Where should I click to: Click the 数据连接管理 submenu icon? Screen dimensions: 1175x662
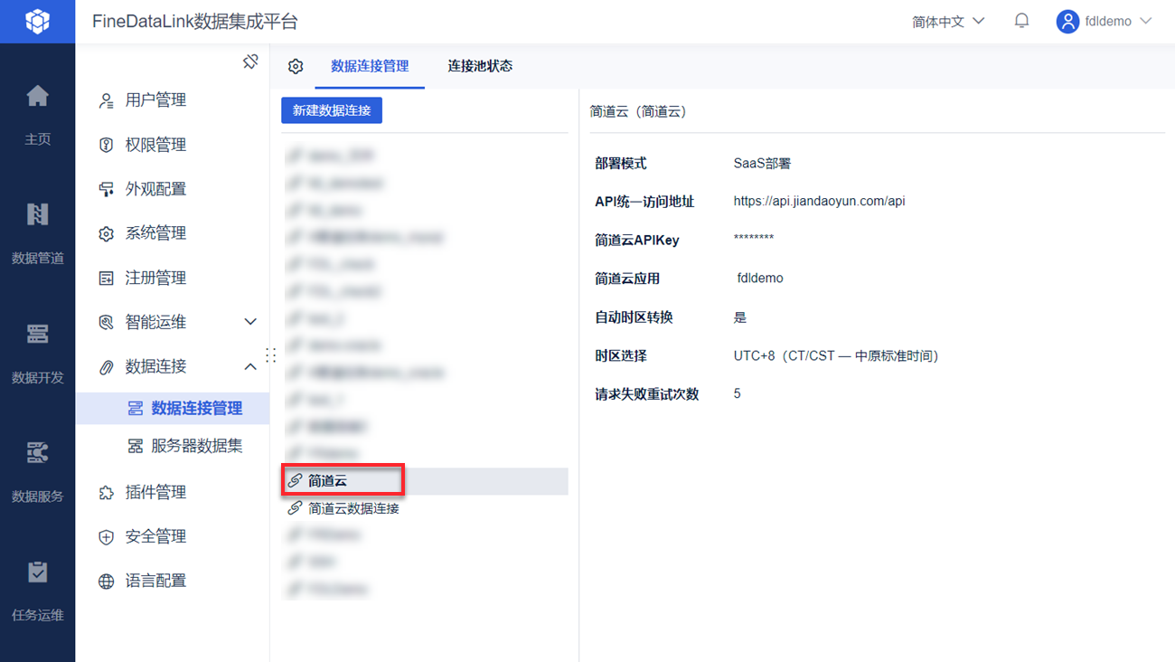pyautogui.click(x=135, y=409)
